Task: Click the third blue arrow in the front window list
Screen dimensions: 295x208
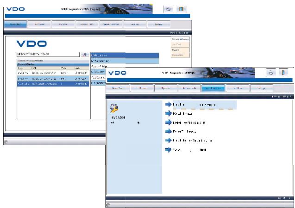Action: 169,122
